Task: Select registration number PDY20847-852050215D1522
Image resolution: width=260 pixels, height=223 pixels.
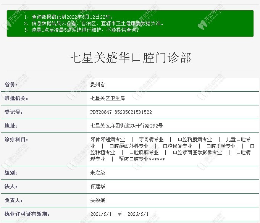Action: click(x=121, y=112)
